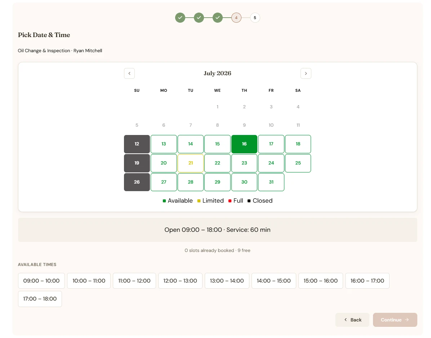Click the first completed step checkmark

(180, 18)
